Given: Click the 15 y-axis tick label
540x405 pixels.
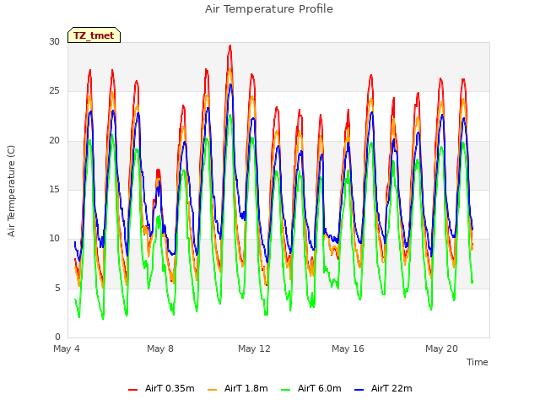Looking at the screenshot, I should click(54, 189).
